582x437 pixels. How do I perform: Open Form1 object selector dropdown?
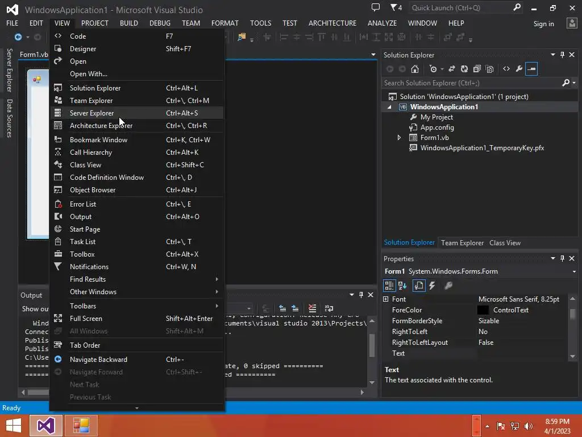click(574, 271)
